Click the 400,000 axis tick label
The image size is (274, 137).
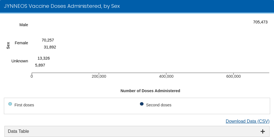tap(166, 77)
